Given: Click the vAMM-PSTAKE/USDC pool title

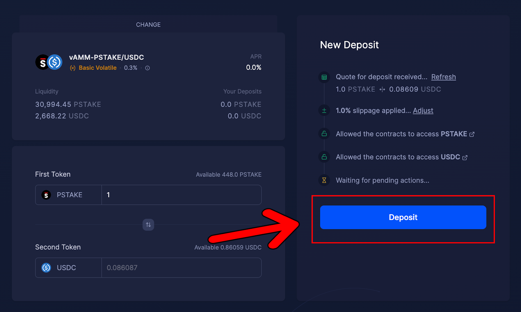Looking at the screenshot, I should point(106,58).
